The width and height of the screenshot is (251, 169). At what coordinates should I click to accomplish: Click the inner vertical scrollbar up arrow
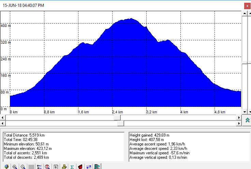pyautogui.click(x=244, y=13)
